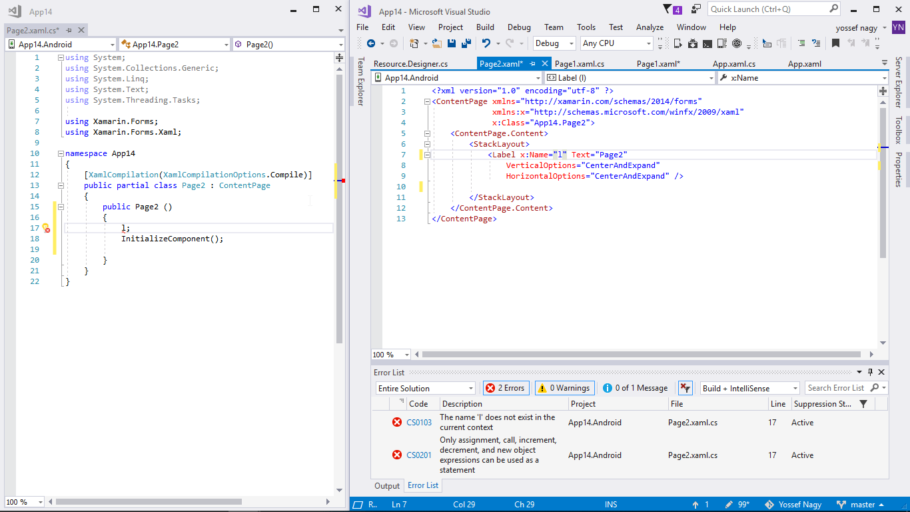
Task: Switch to the Output tab
Action: [387, 486]
